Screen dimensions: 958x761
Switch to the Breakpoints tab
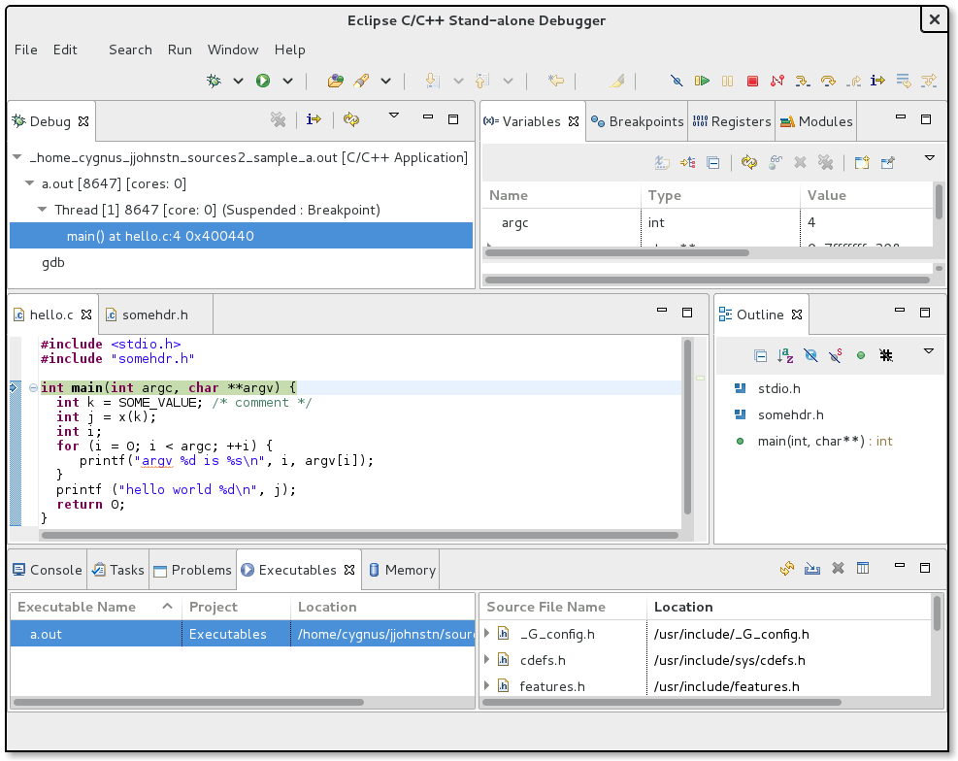point(637,121)
